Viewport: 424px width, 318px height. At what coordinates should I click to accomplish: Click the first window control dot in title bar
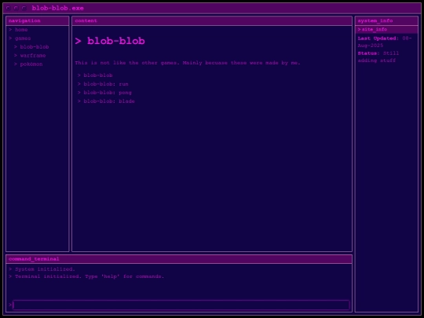(x=8, y=8)
